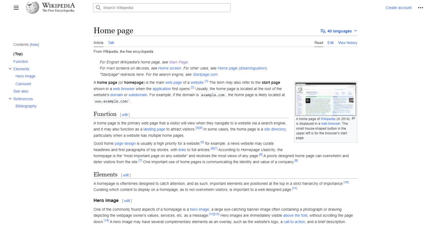The image size is (431, 226).
Task: Open the View history tab
Action: 347,42
